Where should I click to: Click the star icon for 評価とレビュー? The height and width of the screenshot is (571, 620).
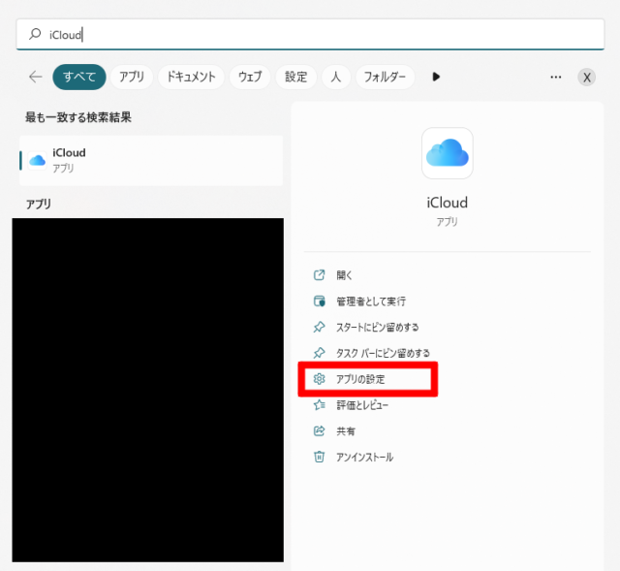pyautogui.click(x=319, y=405)
